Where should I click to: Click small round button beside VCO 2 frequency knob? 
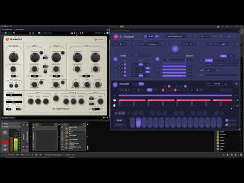click(63, 52)
